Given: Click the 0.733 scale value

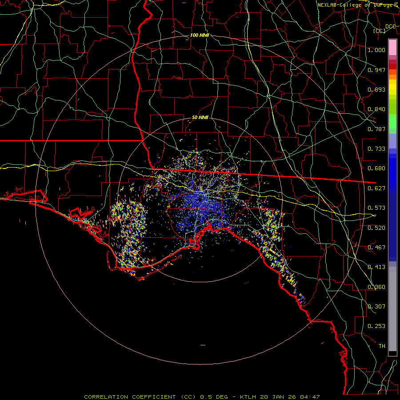Looking at the screenshot, I should tap(376, 148).
